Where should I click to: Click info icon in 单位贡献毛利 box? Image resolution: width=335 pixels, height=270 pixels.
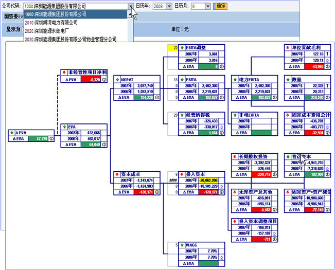pyautogui.click(x=328, y=66)
